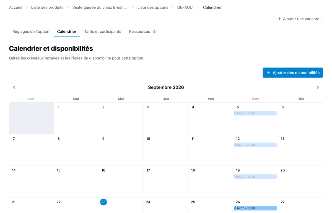The width and height of the screenshot is (332, 213).
Task: Select day 18 in the calendar
Action: click(x=193, y=170)
